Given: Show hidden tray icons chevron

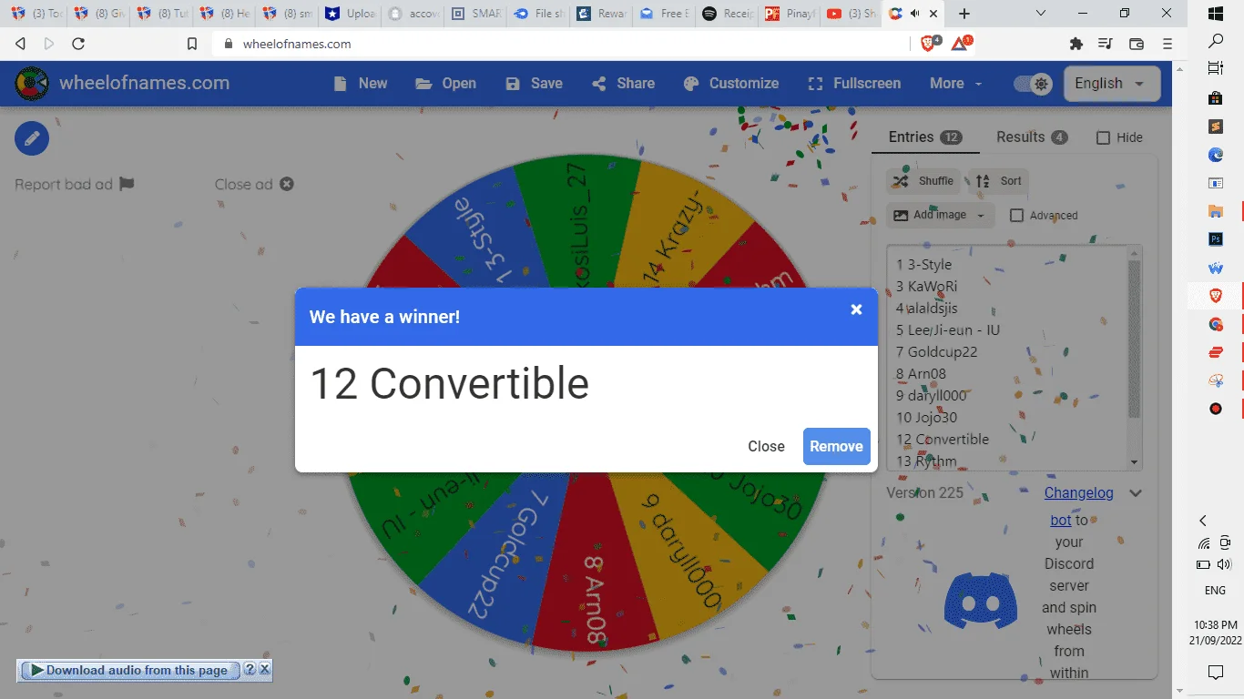Looking at the screenshot, I should pyautogui.click(x=1203, y=521).
